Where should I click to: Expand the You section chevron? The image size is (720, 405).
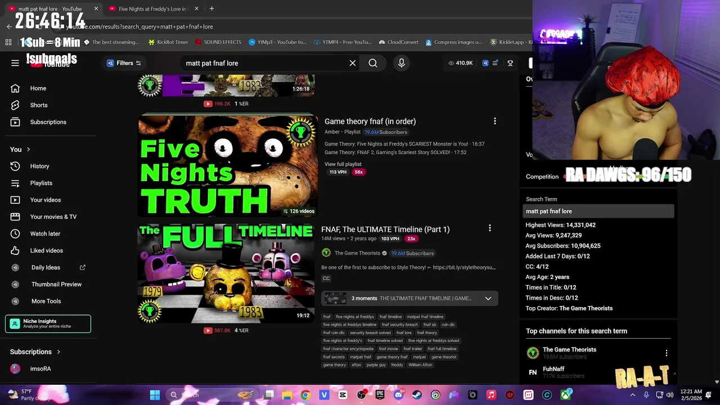point(28,150)
